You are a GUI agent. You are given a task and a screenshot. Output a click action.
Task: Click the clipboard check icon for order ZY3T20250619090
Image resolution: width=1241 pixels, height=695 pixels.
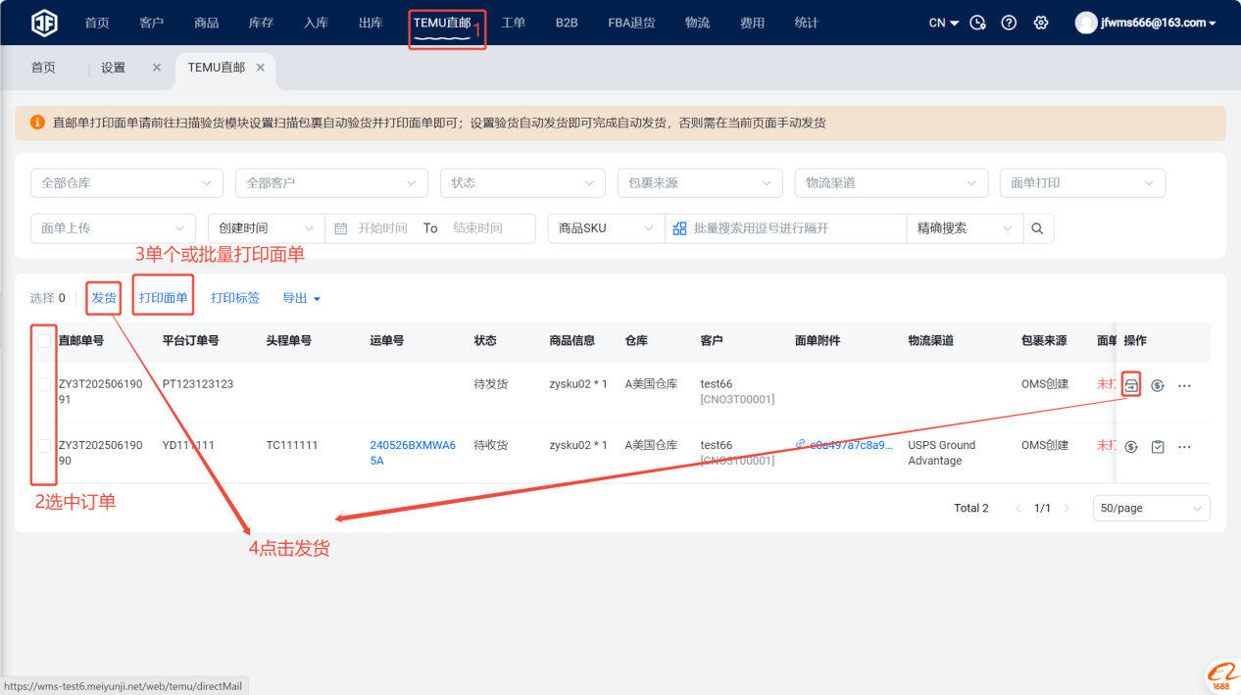click(x=1158, y=447)
